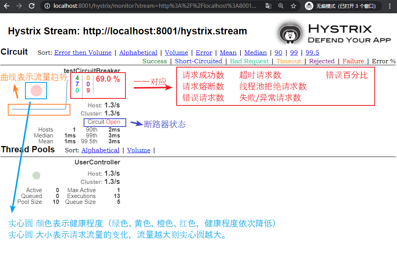Open the incognito mode indicator
Screen dimensions: 397x255
coord(343,6)
